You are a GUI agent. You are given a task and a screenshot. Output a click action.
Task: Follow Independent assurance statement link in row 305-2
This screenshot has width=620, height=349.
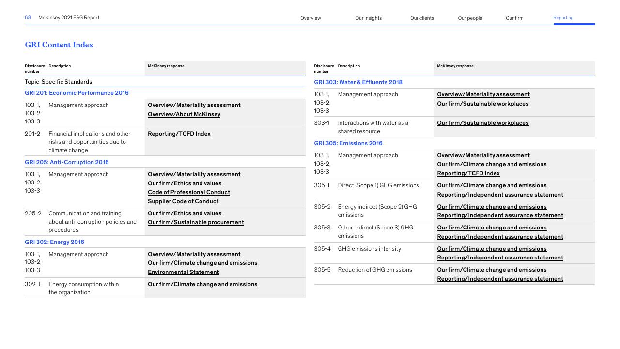500,215
